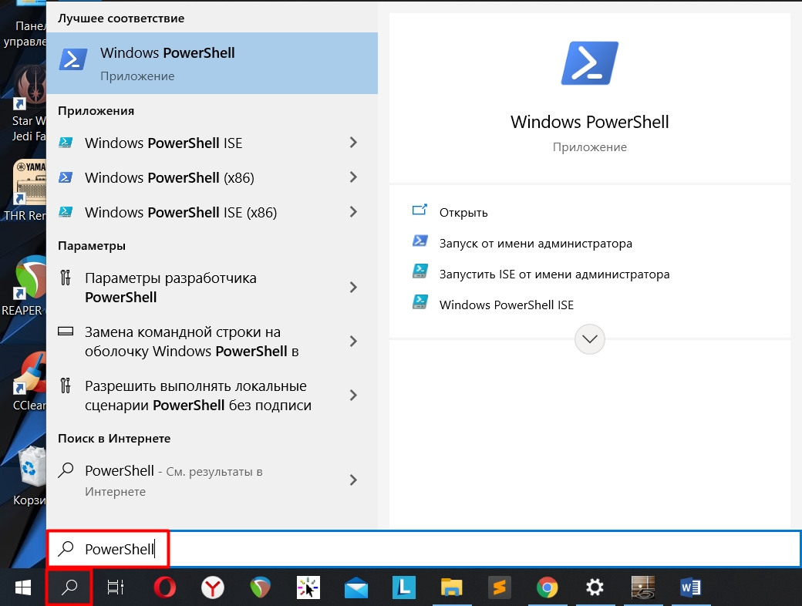Select Windows PowerShell ISE (x86) result
This screenshot has height=606, width=802.
[212, 212]
